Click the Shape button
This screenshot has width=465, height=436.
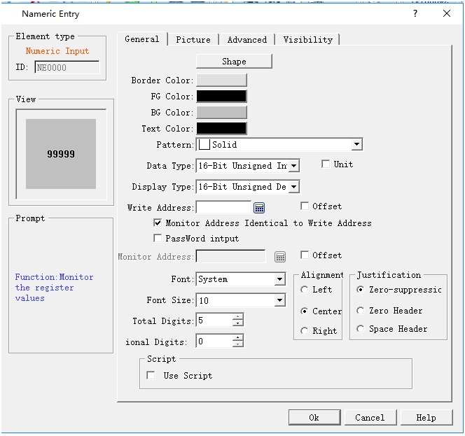pos(234,62)
